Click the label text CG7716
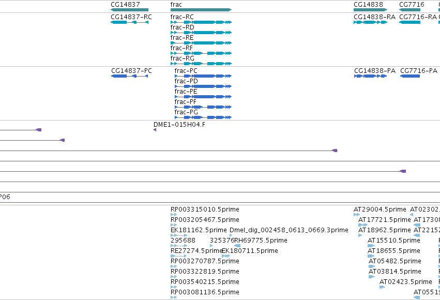The height and width of the screenshot is (300, 440). point(412,5)
